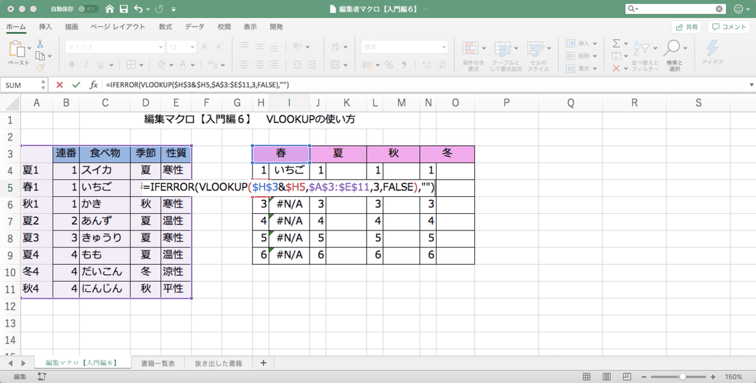Click the Comments (コメント) button
The width and height of the screenshot is (756, 383).
pyautogui.click(x=730, y=27)
